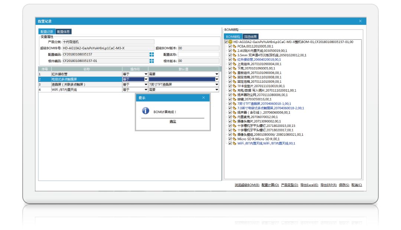Image resolution: width=401 pixels, height=230 pixels.
Task: Open 默认值 dropdown for 红外接收管 row
Action: 216,74
